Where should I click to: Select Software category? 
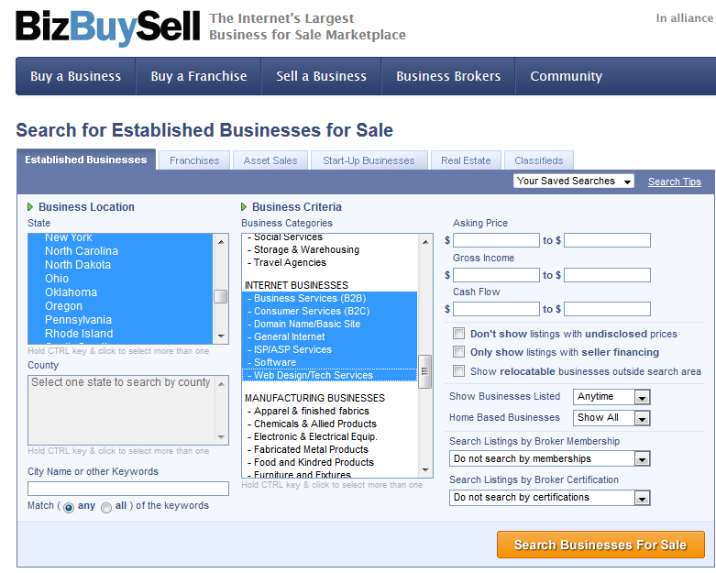point(329,362)
